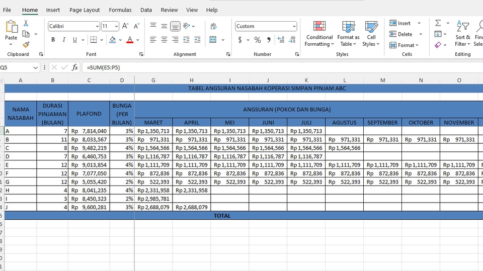Open the Format cells menu
This screenshot has width=483, height=271.
coord(404,45)
